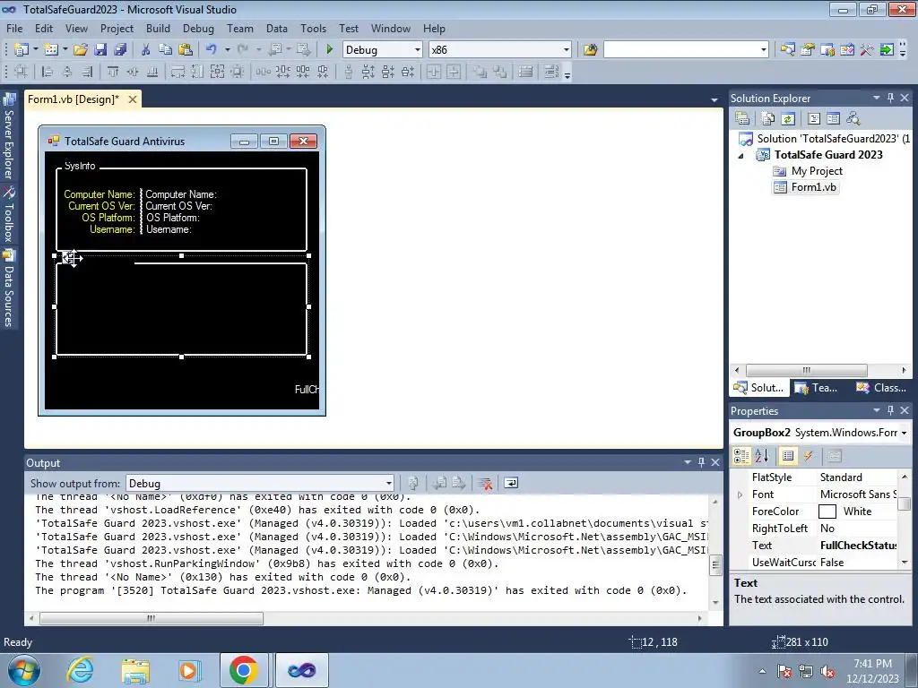The image size is (918, 688).
Task: Toggle auto-hide pin on Output panel
Action: click(701, 462)
